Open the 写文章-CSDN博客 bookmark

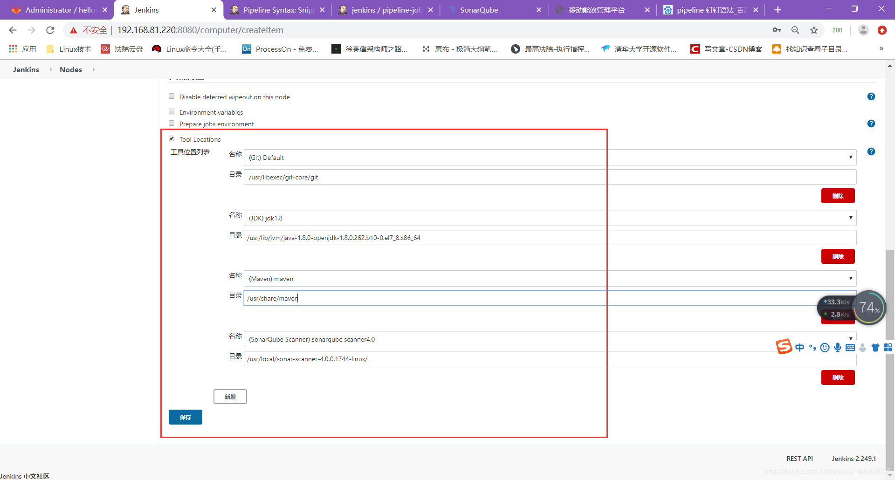pos(726,49)
